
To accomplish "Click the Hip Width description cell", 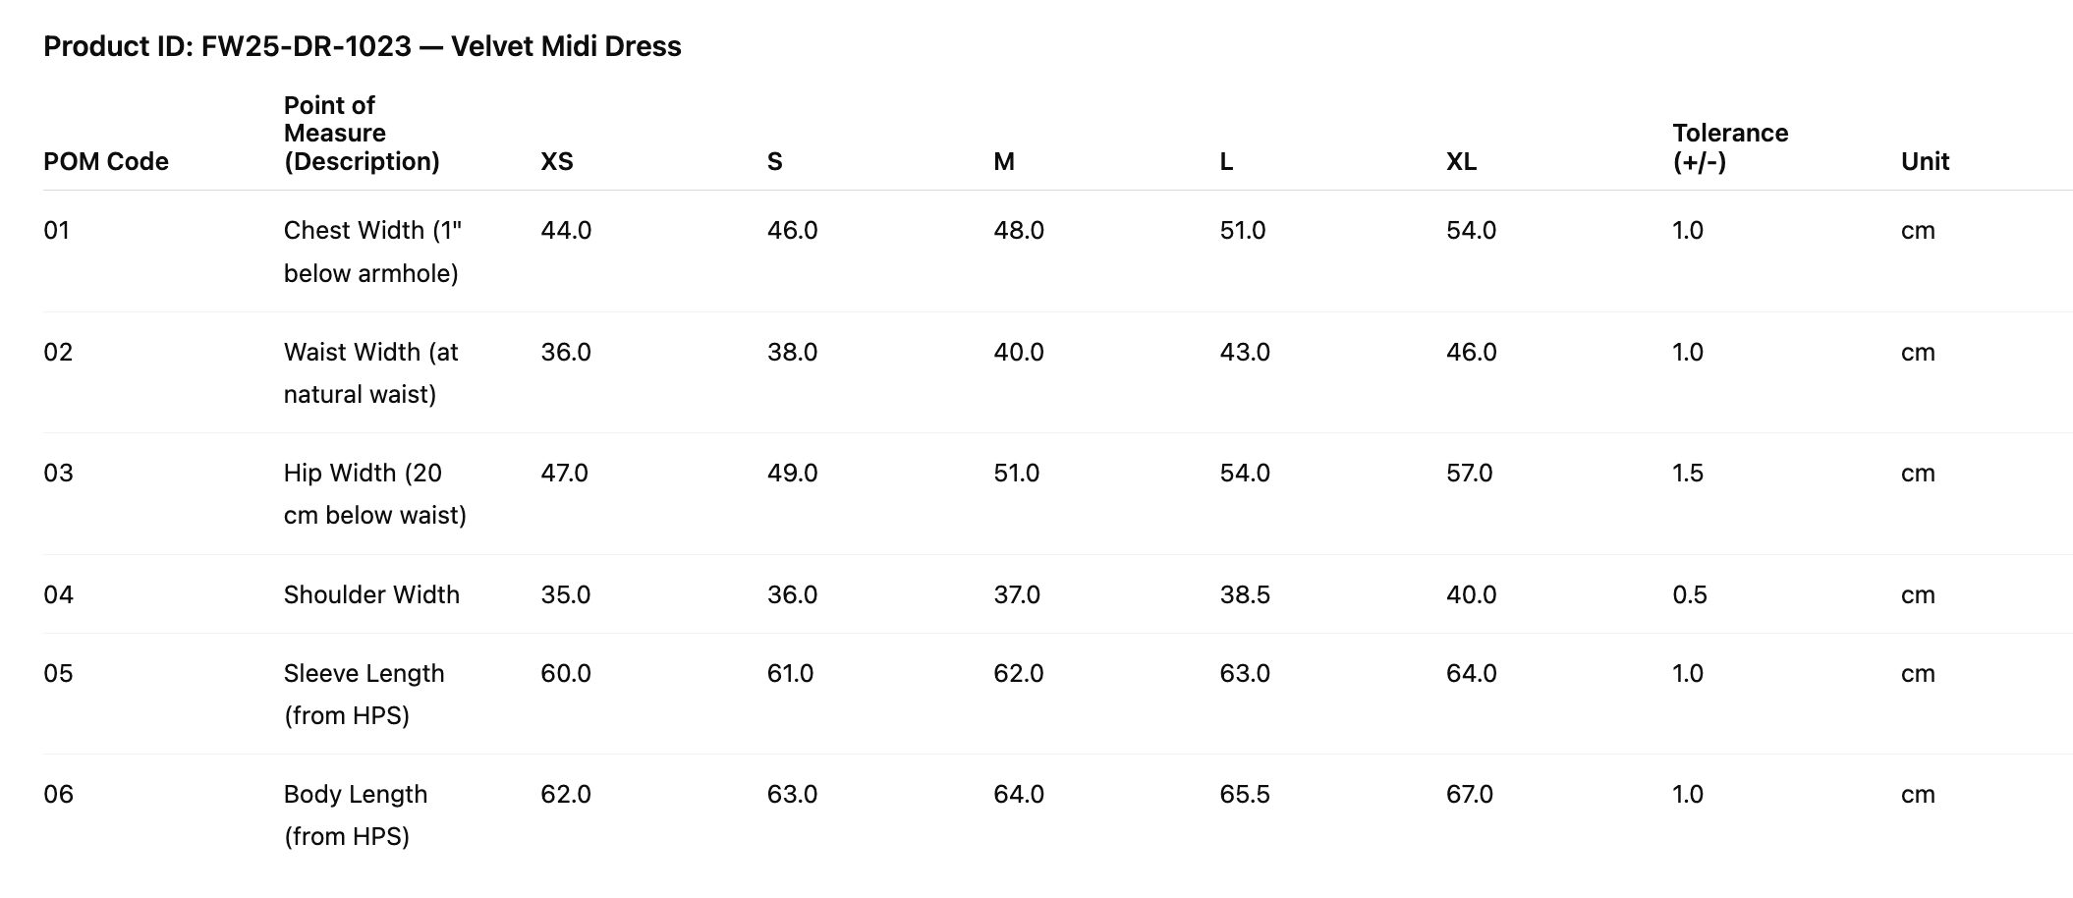I will coord(374,493).
